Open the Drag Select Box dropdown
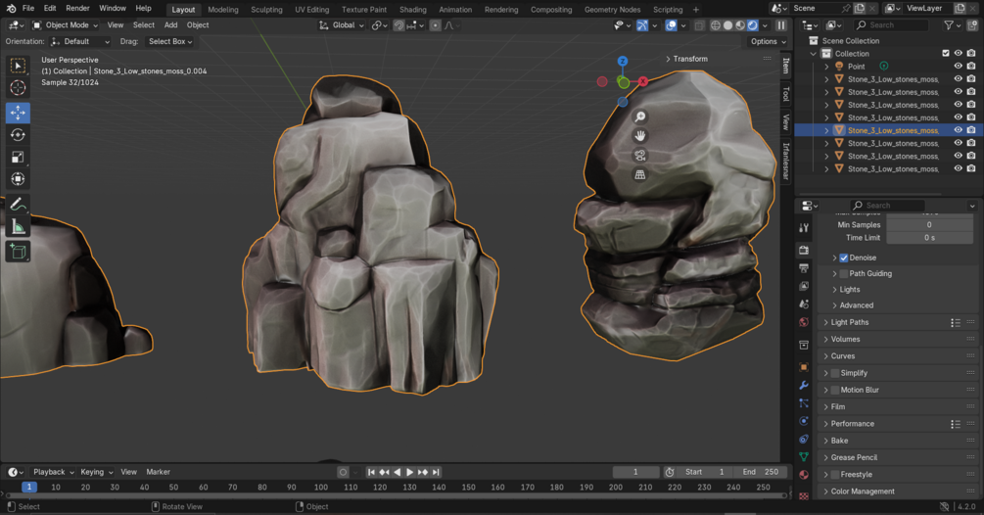 click(169, 42)
